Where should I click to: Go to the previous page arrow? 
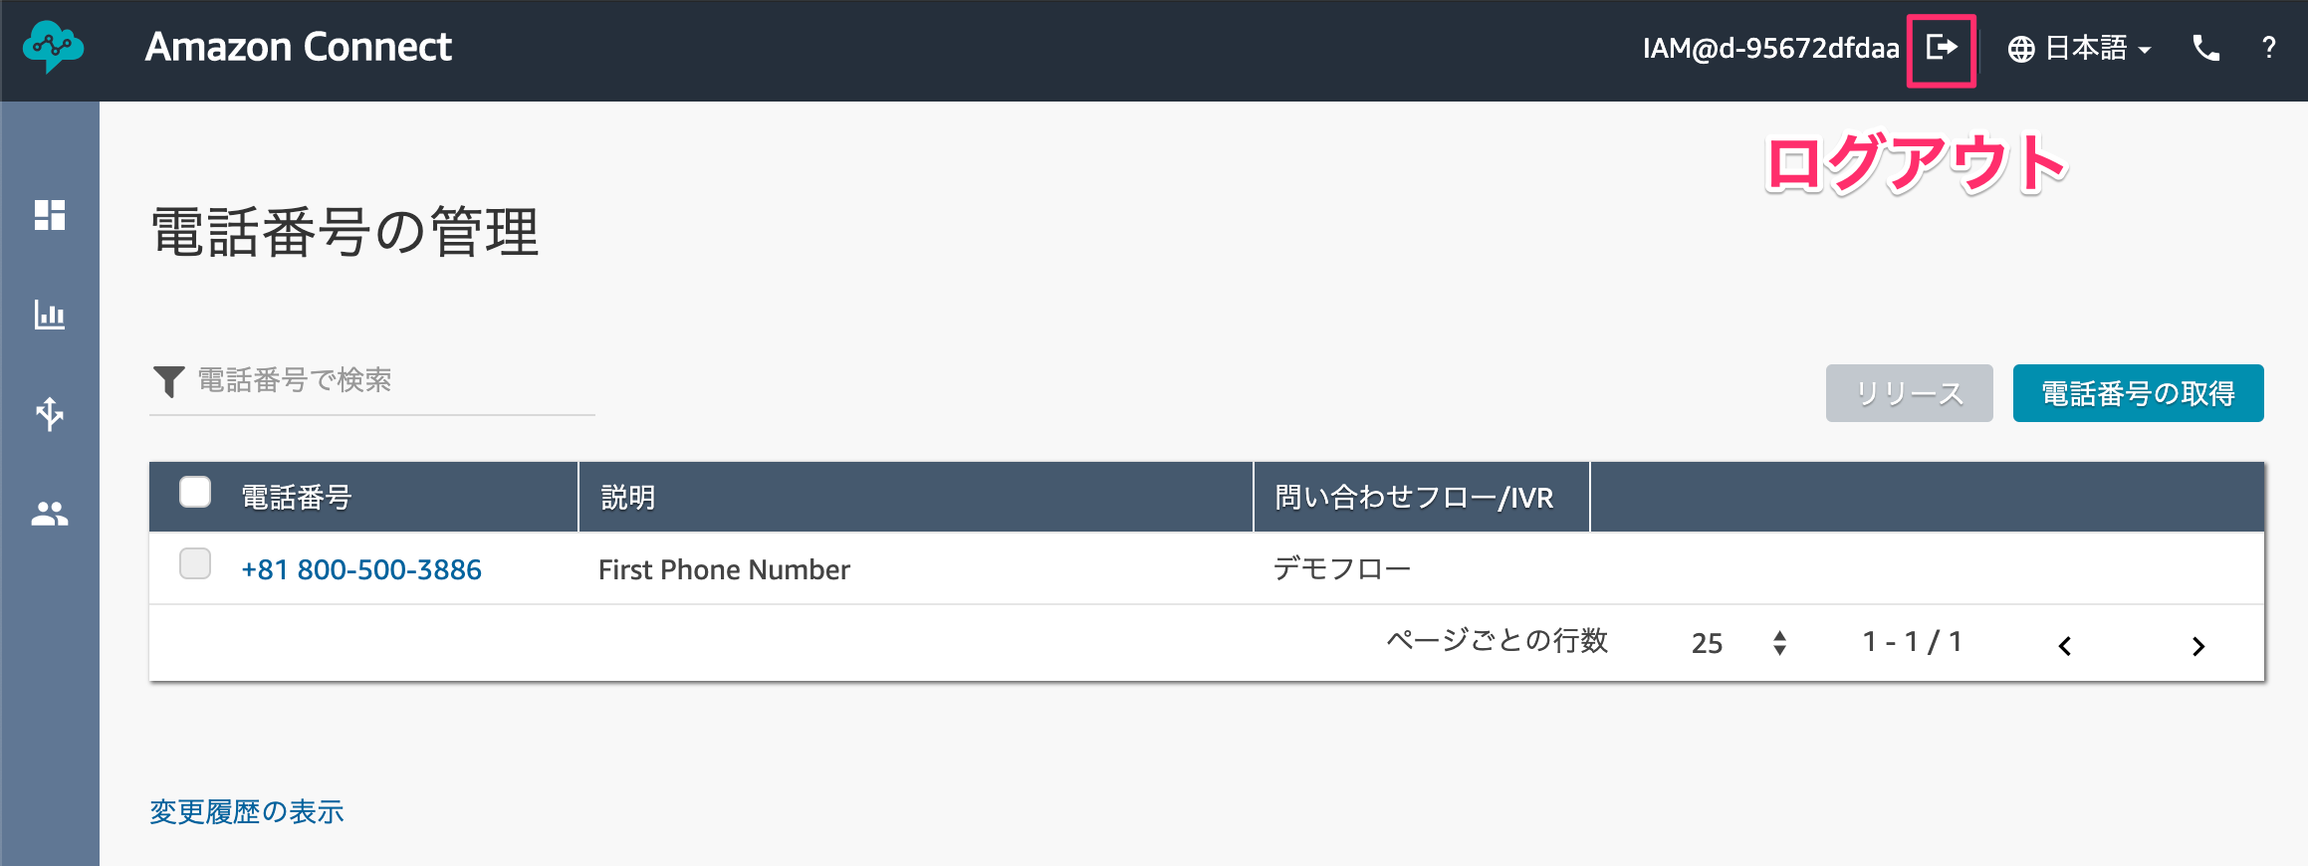[2065, 646]
